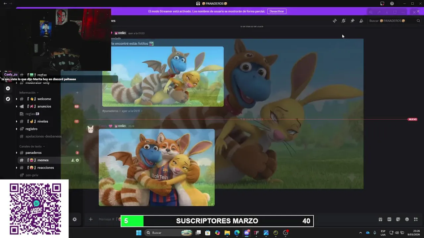Create channel plus next to Información
424x238 pixels.
[77, 93]
